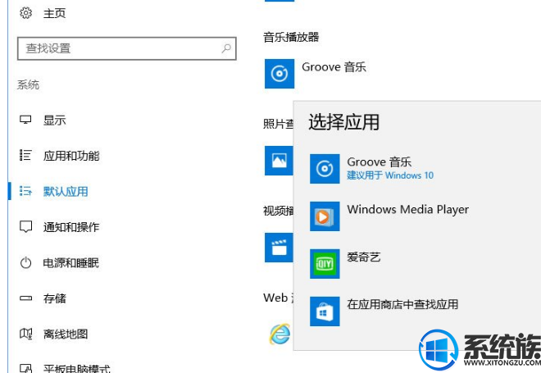The image size is (541, 373).
Task: Open 离线地图 settings page
Action: 66,334
